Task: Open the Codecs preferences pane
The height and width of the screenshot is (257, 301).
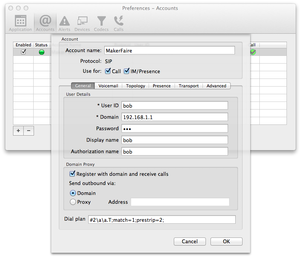Action: (101, 23)
